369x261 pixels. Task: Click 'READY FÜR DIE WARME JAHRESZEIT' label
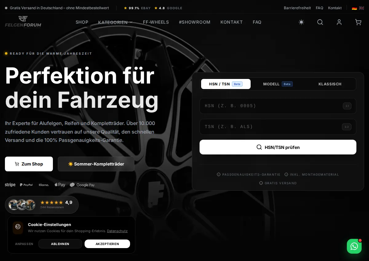(51, 53)
